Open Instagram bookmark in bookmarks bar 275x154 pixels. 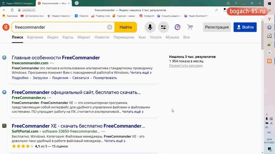[147, 16]
